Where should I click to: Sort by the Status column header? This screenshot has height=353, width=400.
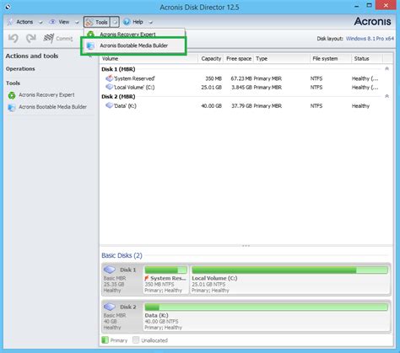pyautogui.click(x=366, y=58)
